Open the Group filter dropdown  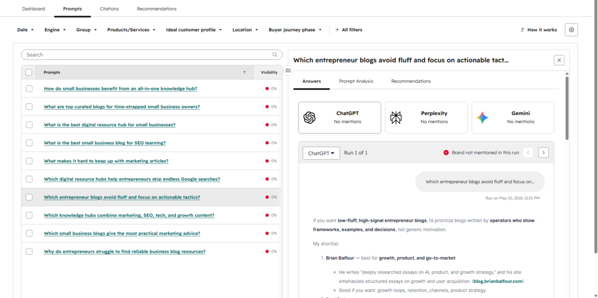pos(86,30)
